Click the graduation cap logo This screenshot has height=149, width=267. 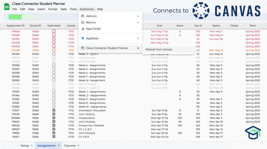pyautogui.click(x=253, y=133)
